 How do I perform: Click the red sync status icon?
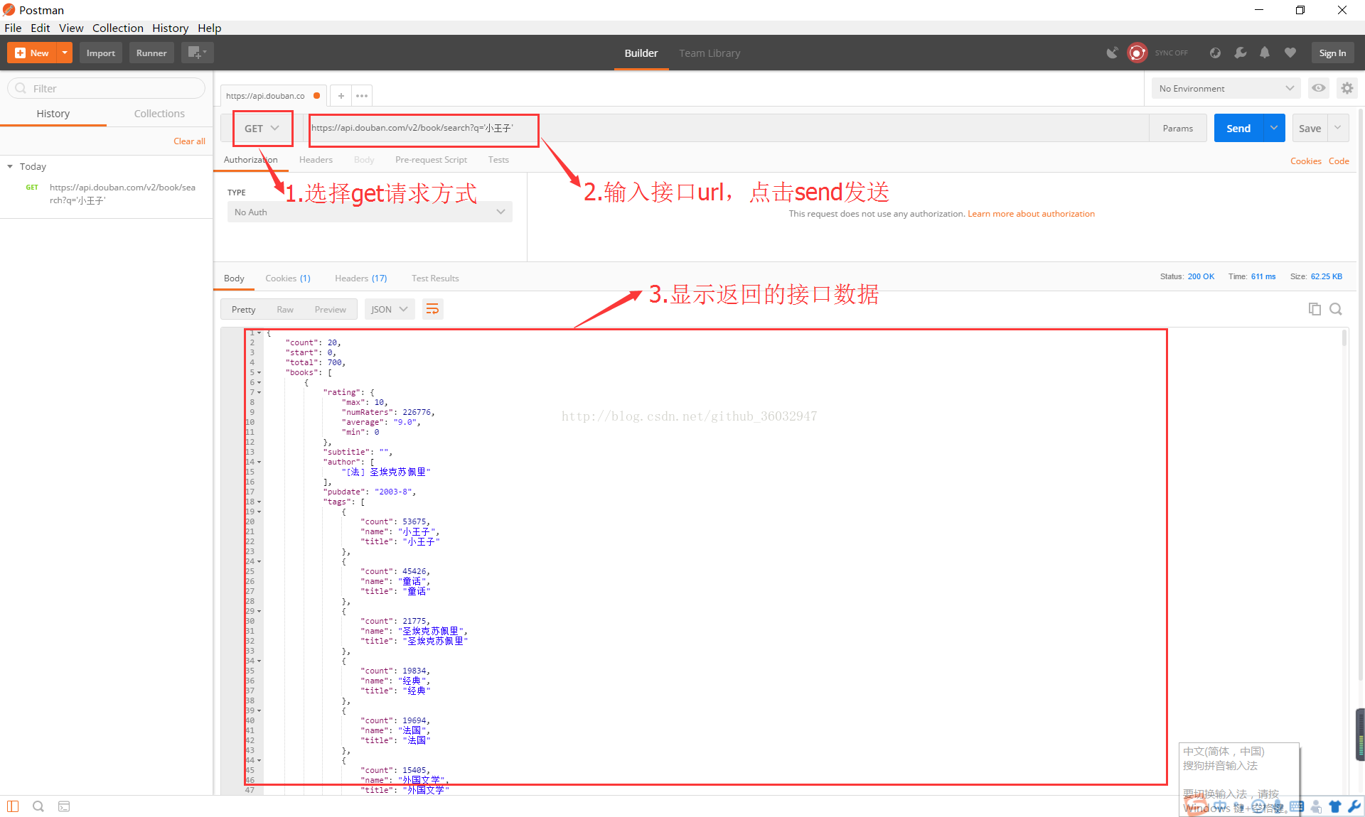(x=1137, y=53)
